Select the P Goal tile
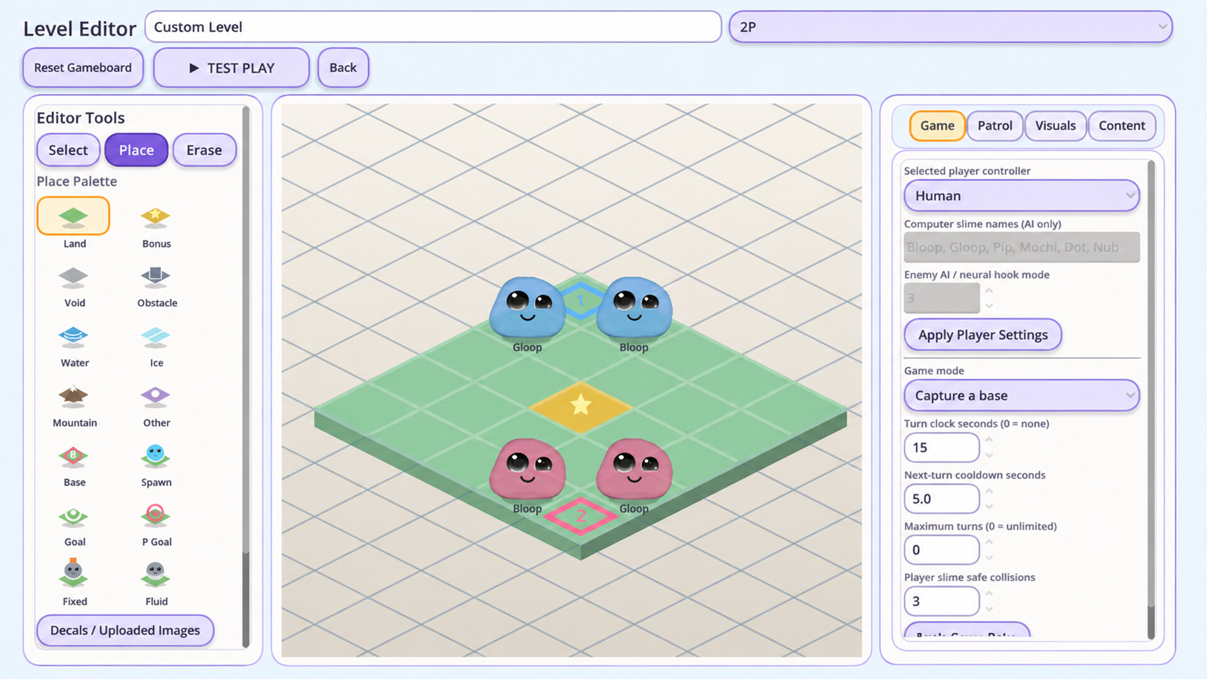The image size is (1207, 679). [156, 516]
